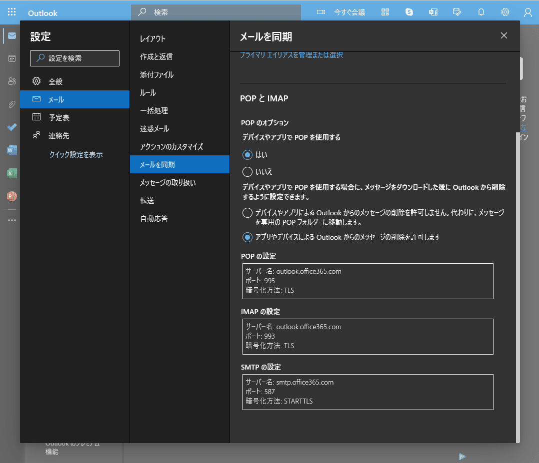
Task: Type in the 設定を検索 search field
Action: point(74,58)
